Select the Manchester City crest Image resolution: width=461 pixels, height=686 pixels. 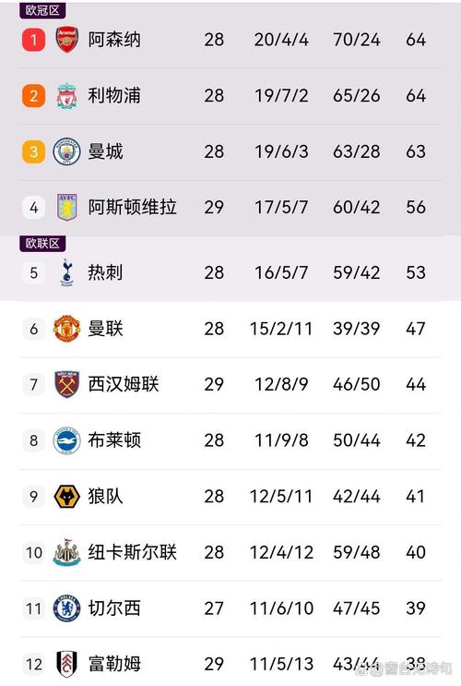tap(67, 151)
